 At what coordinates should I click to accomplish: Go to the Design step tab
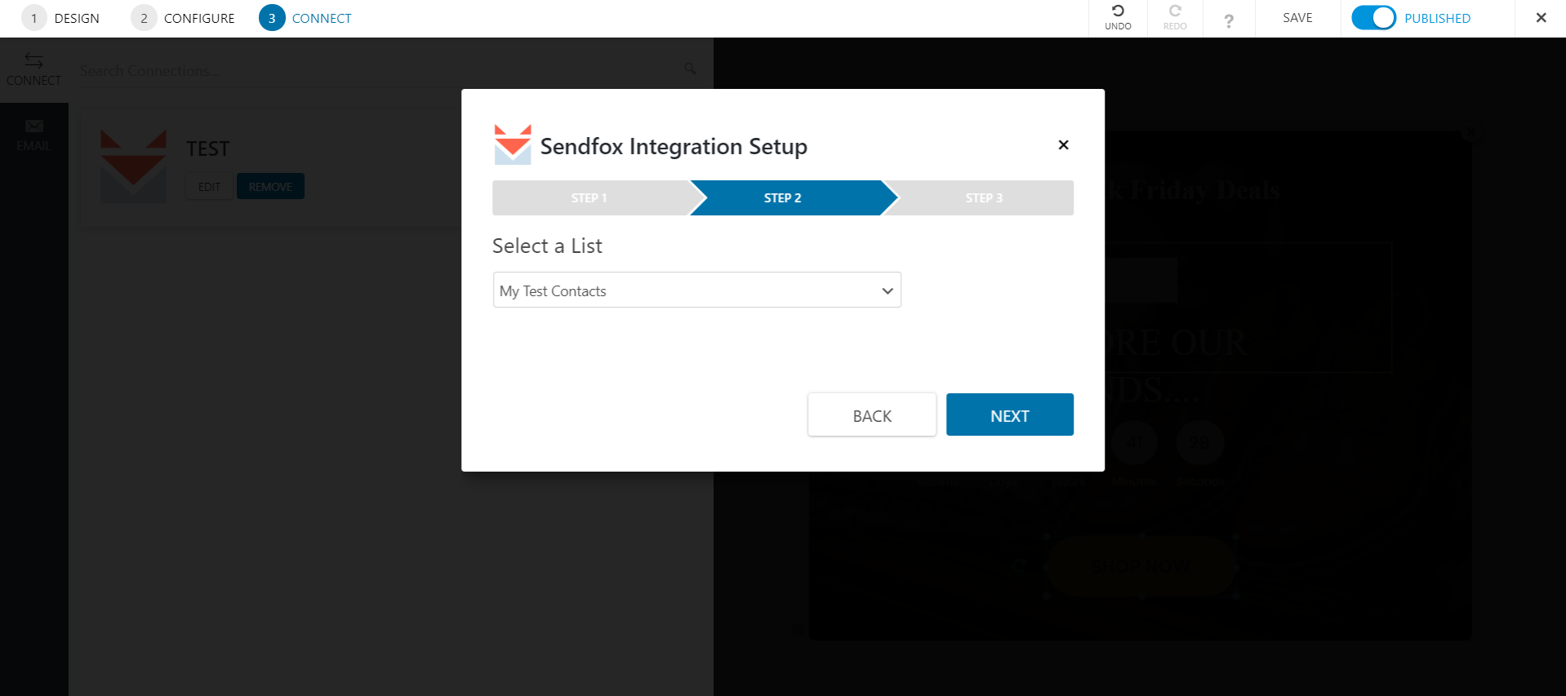tap(61, 18)
